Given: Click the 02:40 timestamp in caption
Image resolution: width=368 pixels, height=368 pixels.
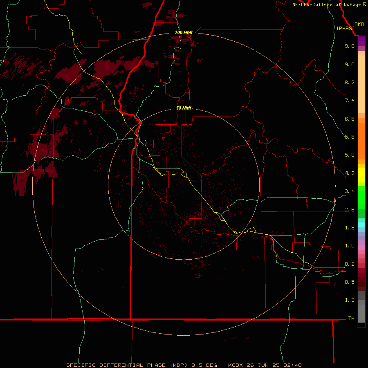Looking at the screenshot, I should (292, 365).
